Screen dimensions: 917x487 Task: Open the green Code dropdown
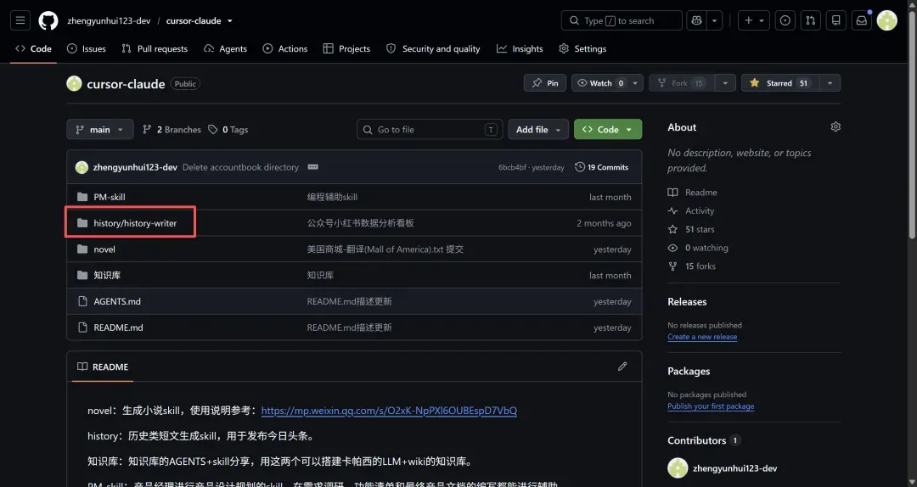[x=608, y=129]
